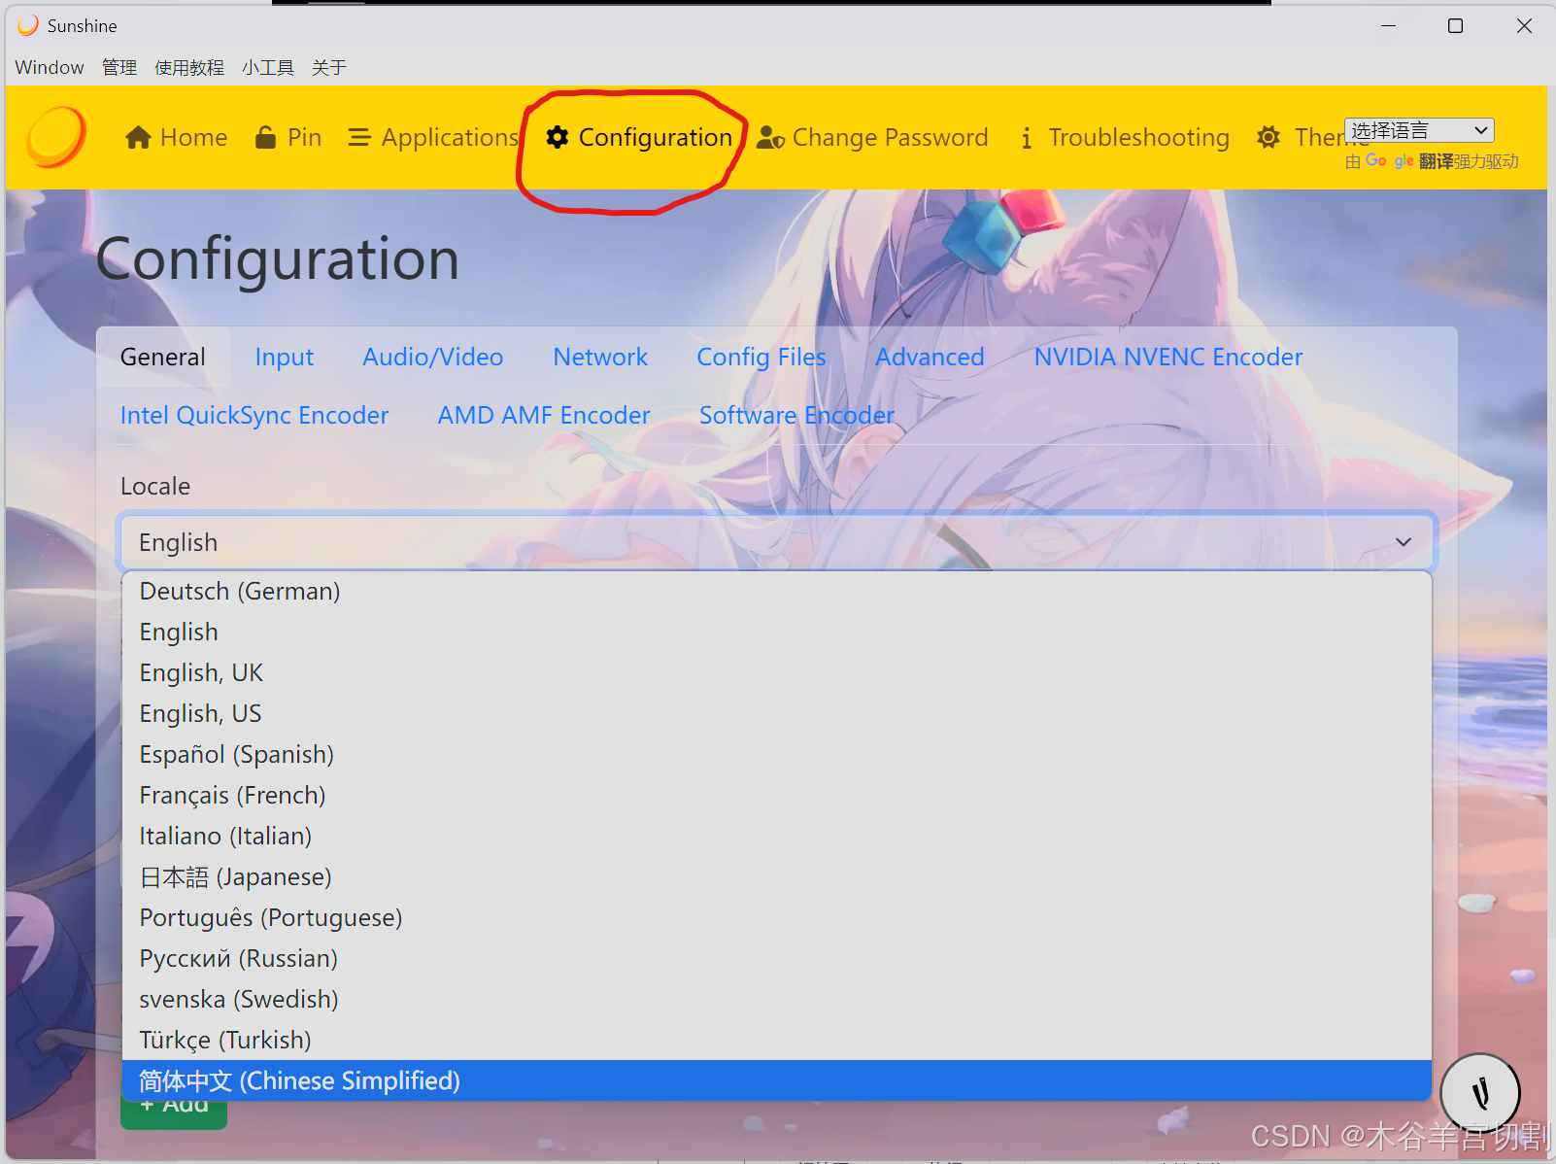
Task: Switch to the Advanced tab
Action: (x=930, y=358)
